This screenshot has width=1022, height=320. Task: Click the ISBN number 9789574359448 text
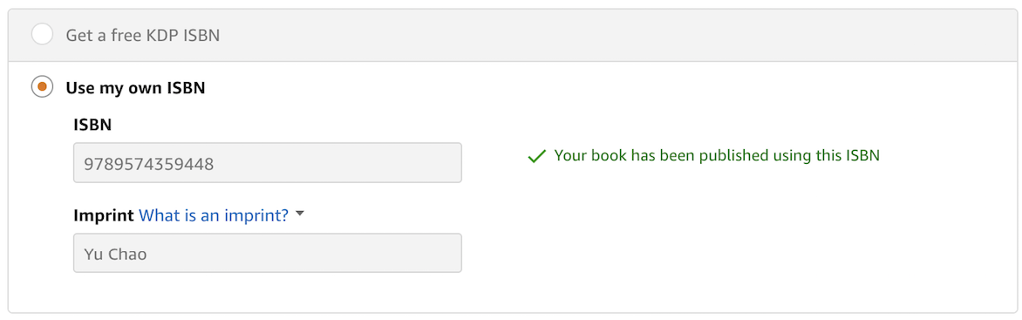click(148, 164)
